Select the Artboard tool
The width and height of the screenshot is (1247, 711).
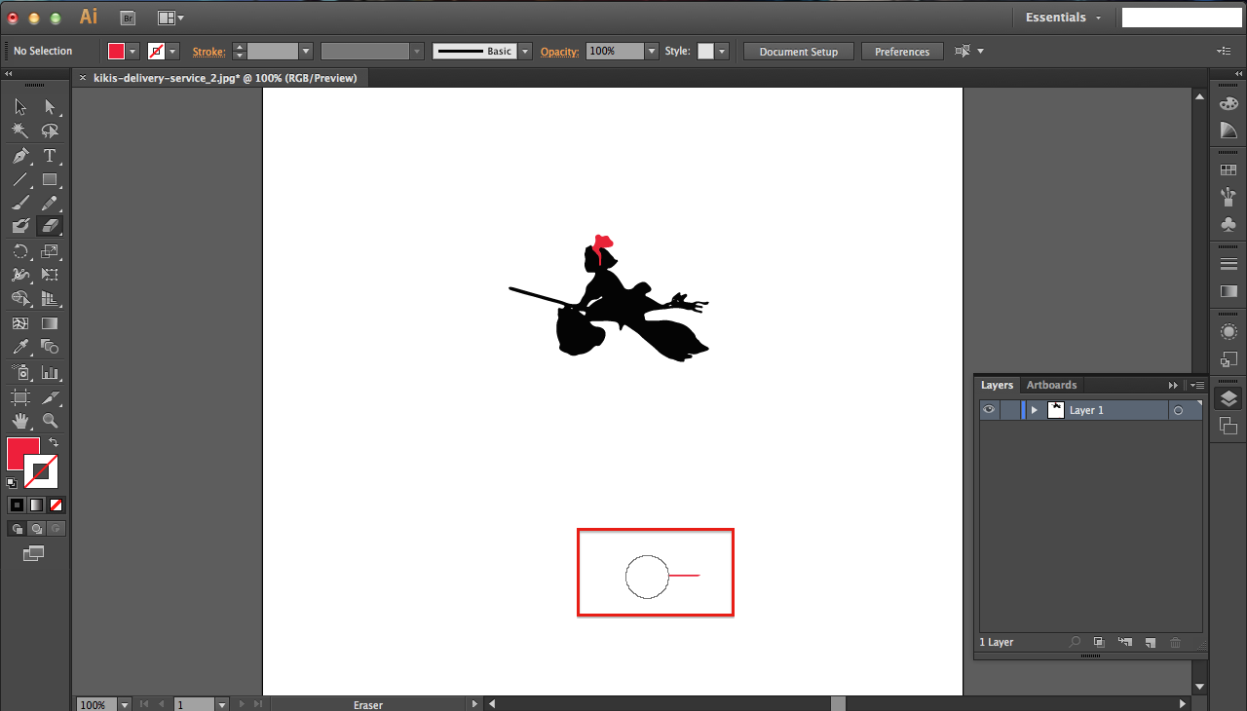[20, 397]
